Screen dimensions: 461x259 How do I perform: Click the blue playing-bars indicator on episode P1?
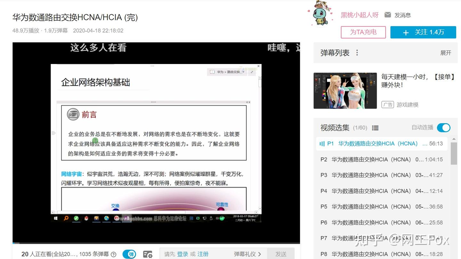(322, 144)
